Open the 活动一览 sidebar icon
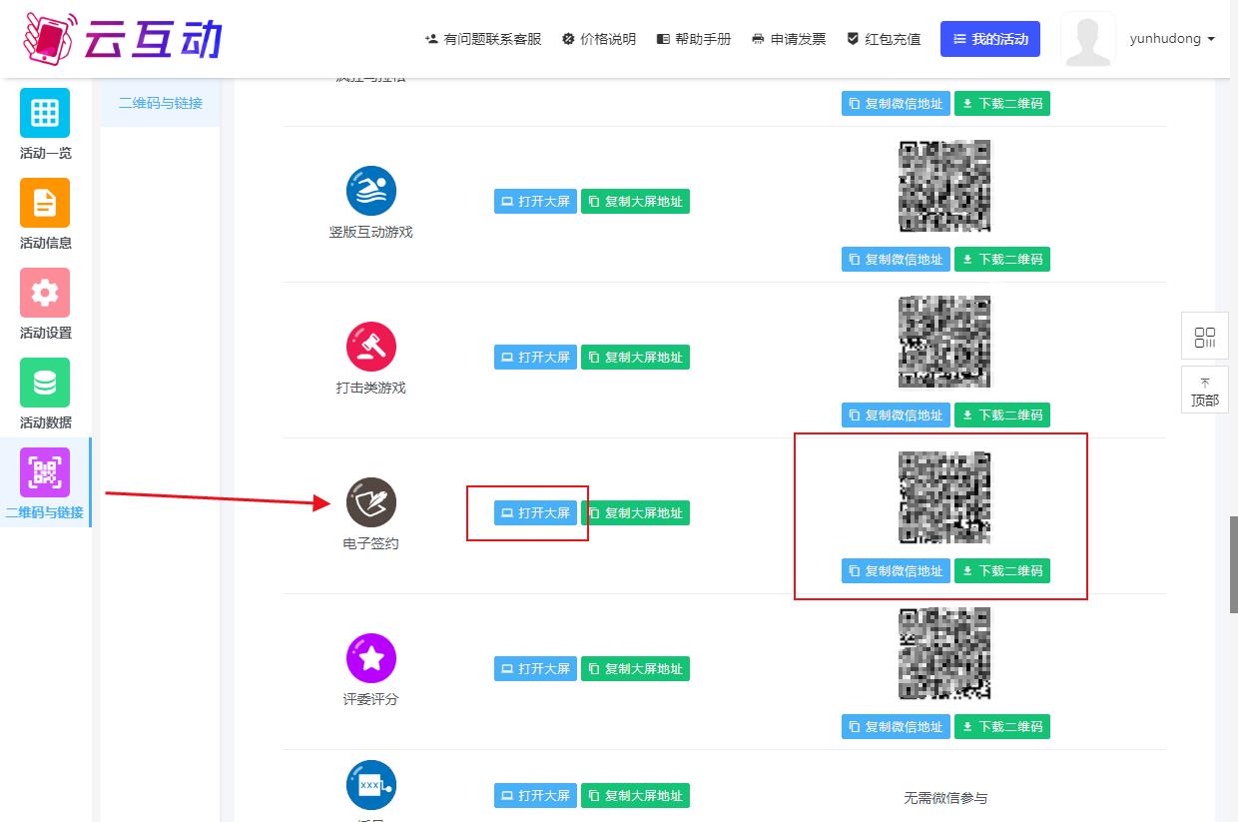 tap(45, 113)
